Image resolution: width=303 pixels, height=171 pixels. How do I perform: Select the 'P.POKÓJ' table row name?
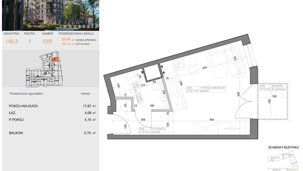click(x=16, y=120)
